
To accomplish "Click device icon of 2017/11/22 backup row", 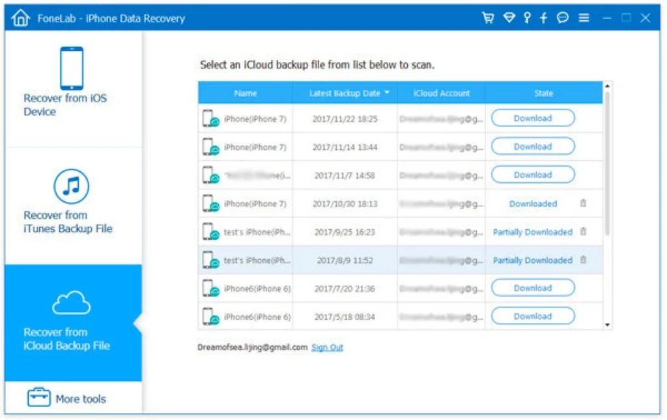I will pos(210,119).
